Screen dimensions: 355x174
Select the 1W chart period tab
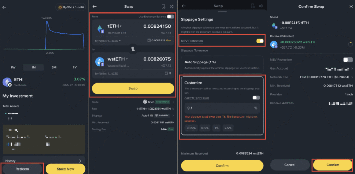[x=13, y=68]
